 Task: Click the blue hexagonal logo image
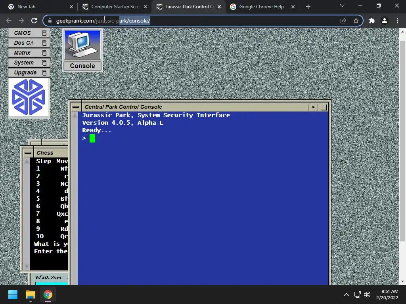click(29, 97)
